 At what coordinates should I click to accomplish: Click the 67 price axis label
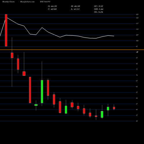[137, 81]
